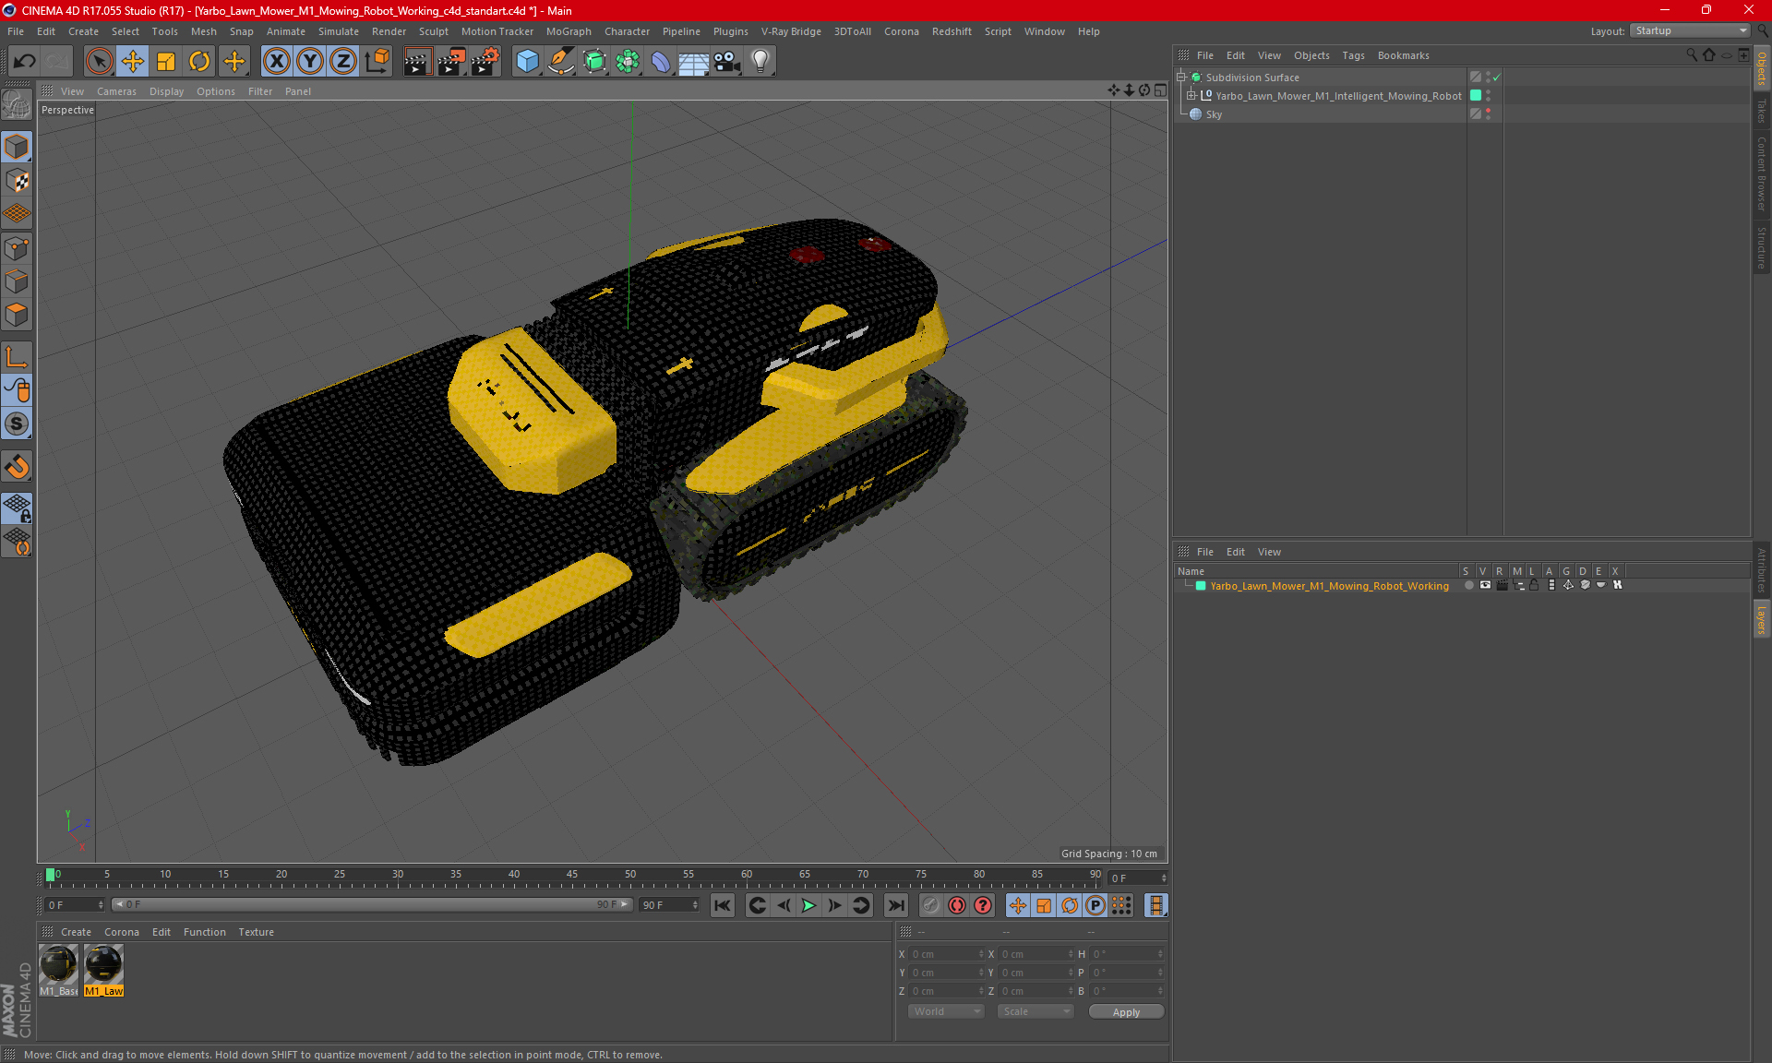Open the camera object tool
The width and height of the screenshot is (1772, 1063).
coord(726,62)
